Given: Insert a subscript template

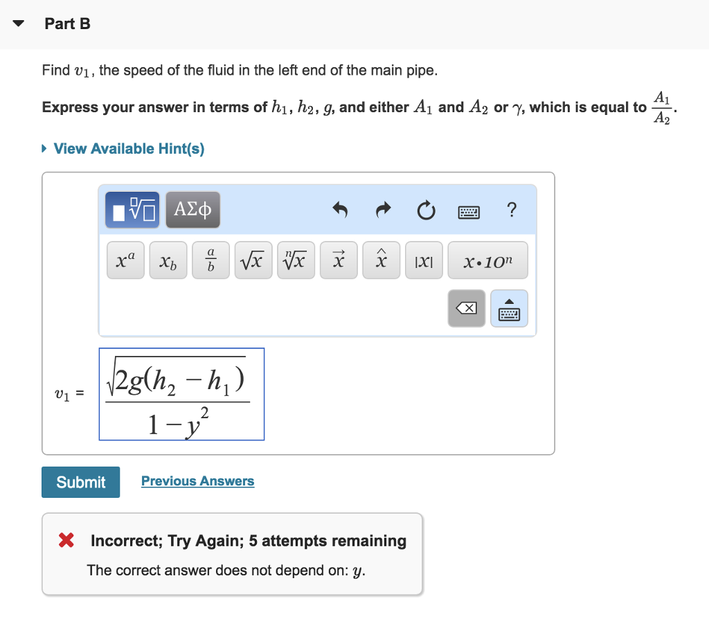Looking at the screenshot, I should coord(168,260).
